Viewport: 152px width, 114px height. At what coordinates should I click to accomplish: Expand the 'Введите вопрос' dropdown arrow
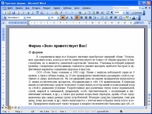(140, 8)
